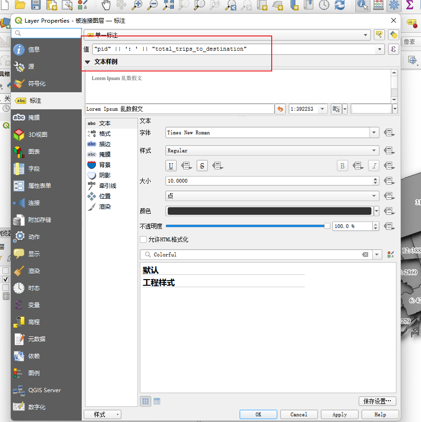The image size is (421, 422).
Task: Open the field calculator abacus icon
Action: point(378,5)
